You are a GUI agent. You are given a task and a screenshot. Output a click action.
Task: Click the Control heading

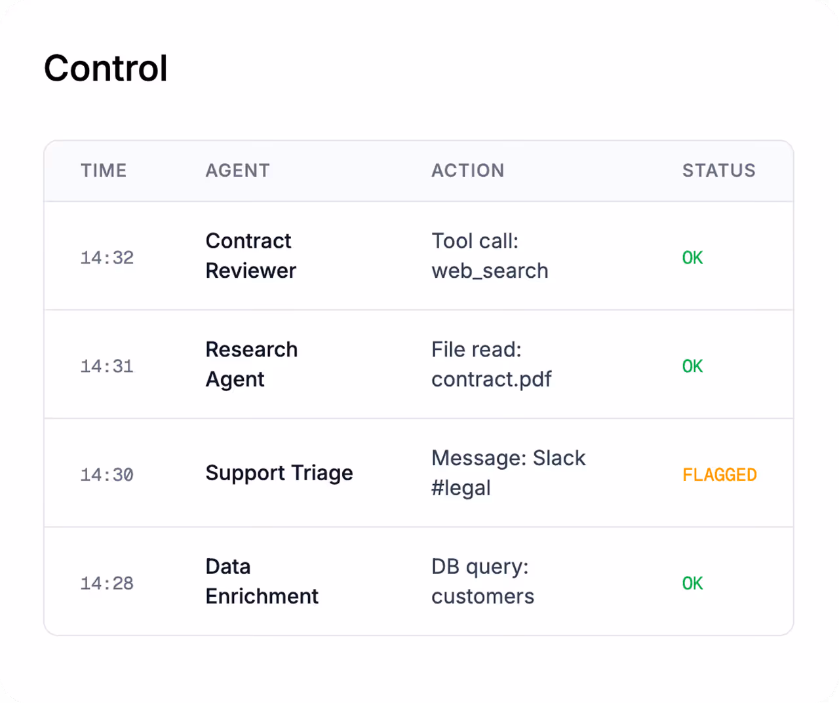[106, 68]
